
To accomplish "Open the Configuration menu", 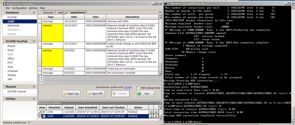I will [19, 8].
